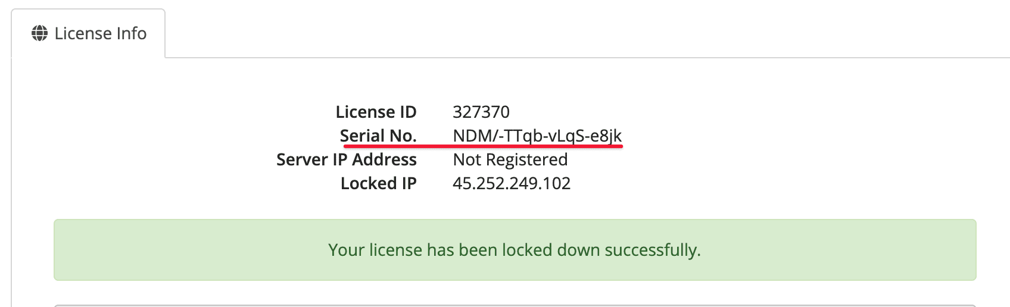Open the License Info tab
The height and width of the screenshot is (307, 1010).
click(88, 33)
